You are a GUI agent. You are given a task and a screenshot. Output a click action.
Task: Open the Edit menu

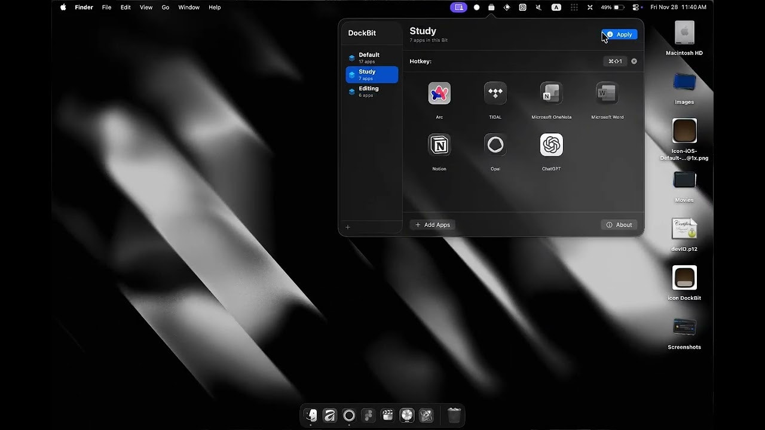pyautogui.click(x=126, y=7)
